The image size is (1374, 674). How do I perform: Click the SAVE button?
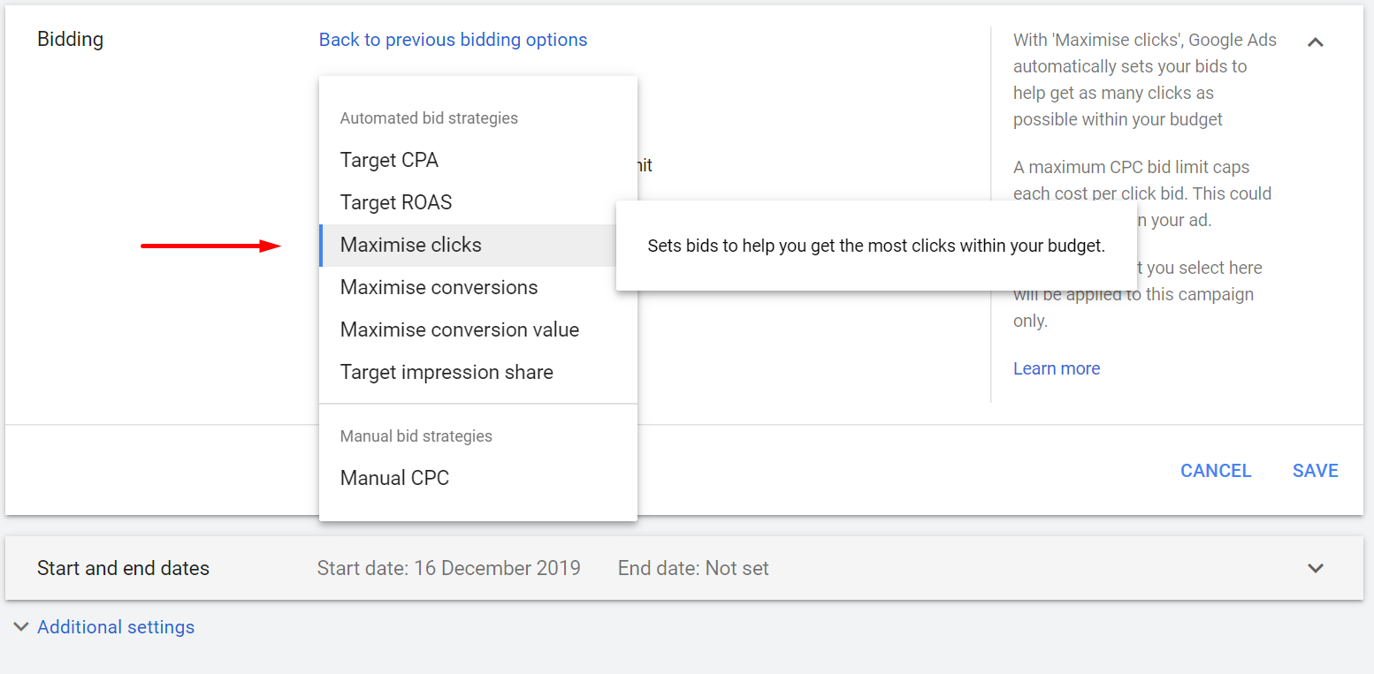[1315, 470]
